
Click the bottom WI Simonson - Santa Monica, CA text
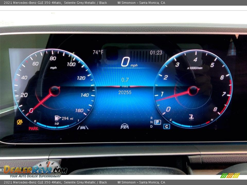pos(141,182)
